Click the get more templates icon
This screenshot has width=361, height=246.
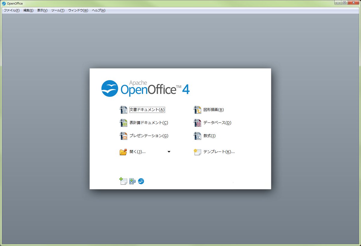pyautogui.click(x=123, y=181)
